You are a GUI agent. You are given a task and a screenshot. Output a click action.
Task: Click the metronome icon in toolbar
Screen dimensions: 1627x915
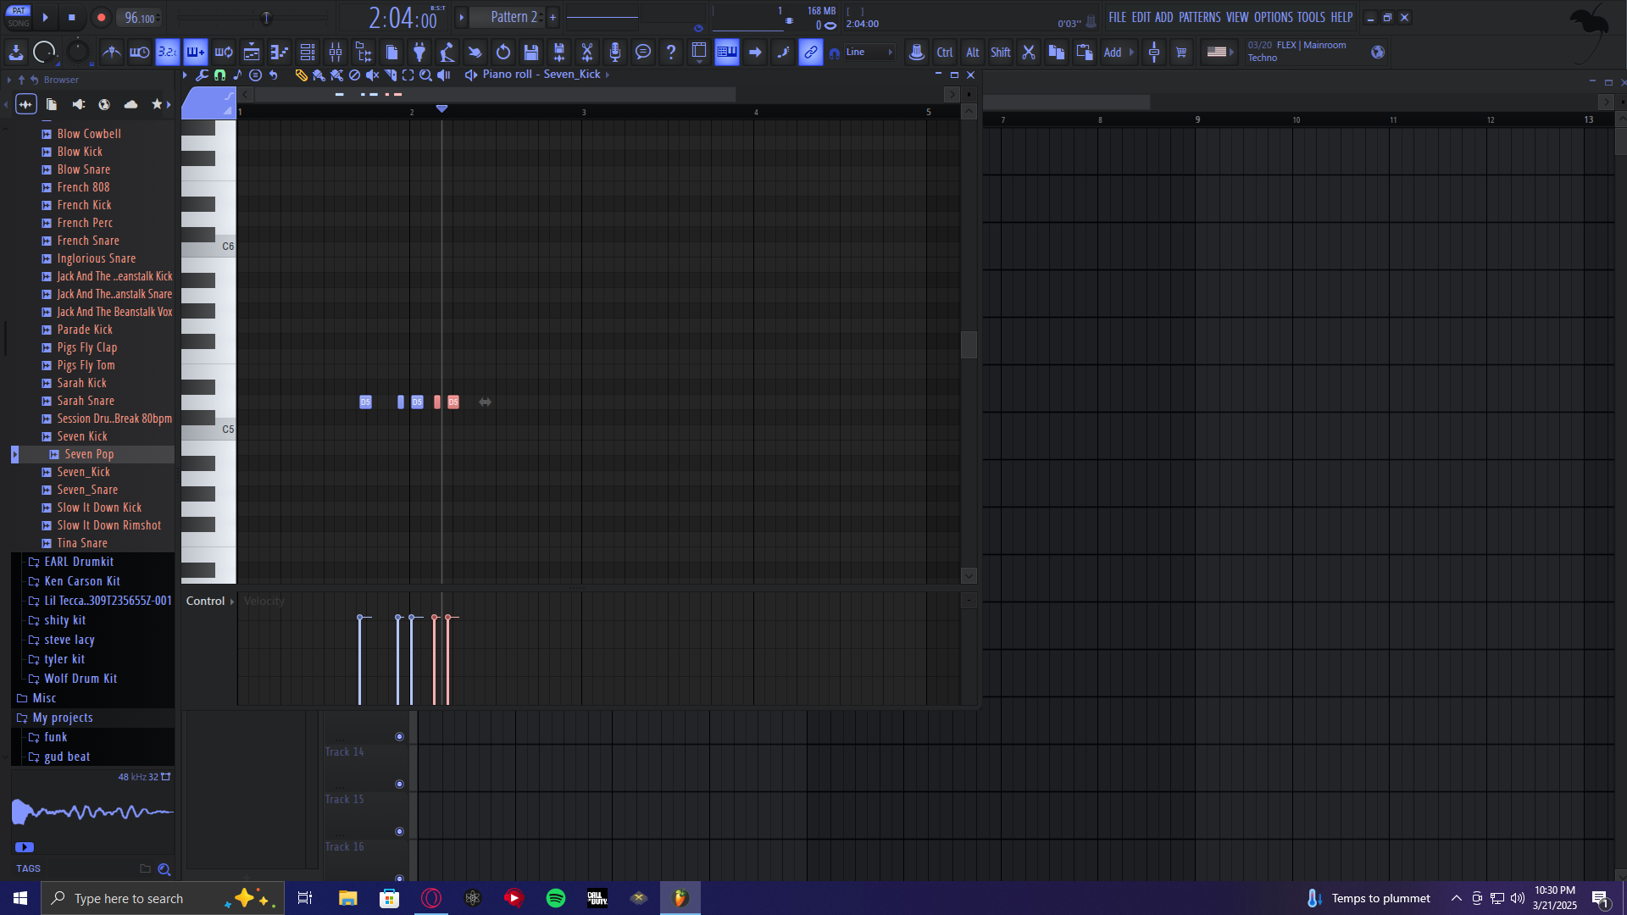111,53
